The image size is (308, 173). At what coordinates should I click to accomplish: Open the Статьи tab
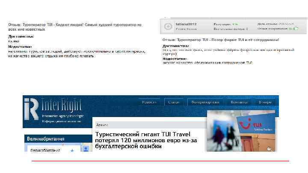(x=174, y=102)
